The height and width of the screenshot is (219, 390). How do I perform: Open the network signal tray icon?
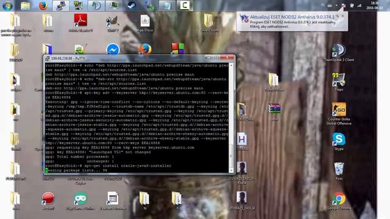(x=359, y=5)
